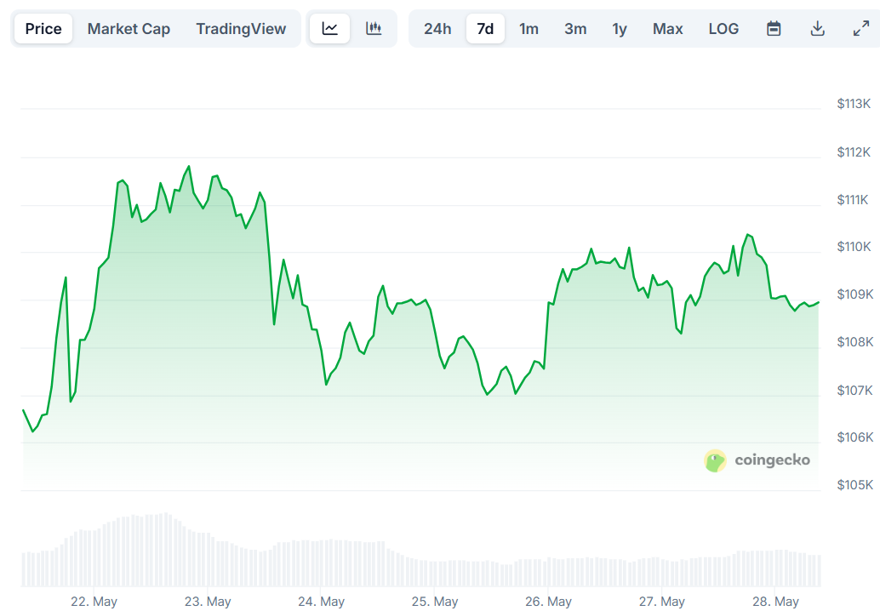Click the $106K price axis label
Screen dimensions: 880x611
tap(854, 437)
